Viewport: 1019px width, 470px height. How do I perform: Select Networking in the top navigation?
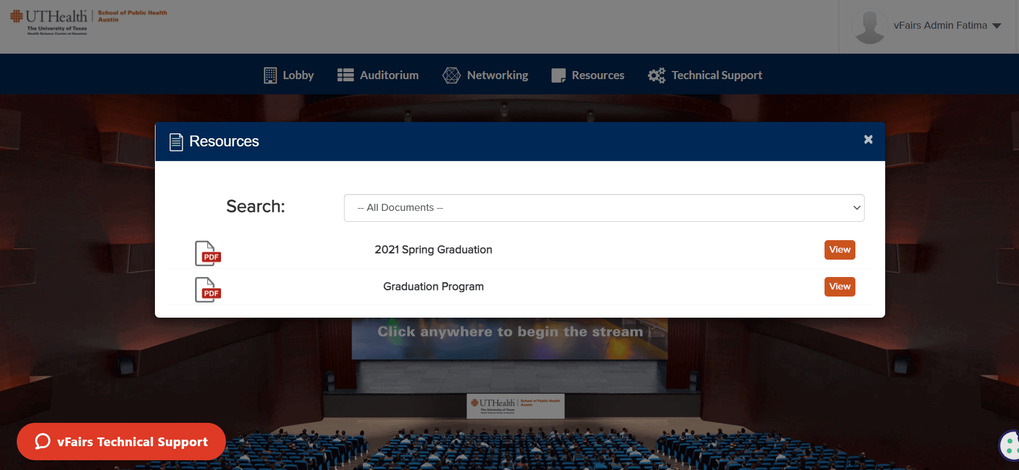485,75
